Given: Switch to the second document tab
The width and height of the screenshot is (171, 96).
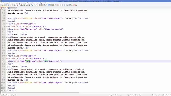Looking at the screenshot, I should tap(13, 8).
